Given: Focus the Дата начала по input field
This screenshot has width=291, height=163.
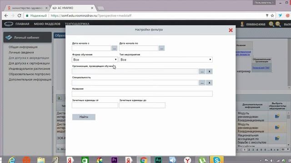Looking at the screenshot, I should pyautogui.click(x=139, y=48).
